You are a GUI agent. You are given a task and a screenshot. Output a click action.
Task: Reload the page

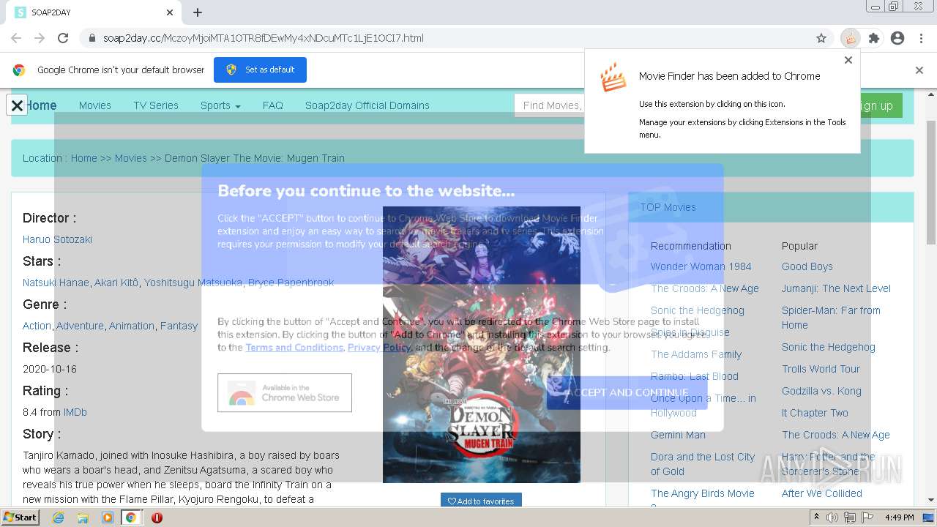(63, 38)
